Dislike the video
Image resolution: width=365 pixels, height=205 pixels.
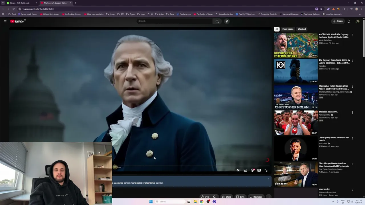(214, 197)
